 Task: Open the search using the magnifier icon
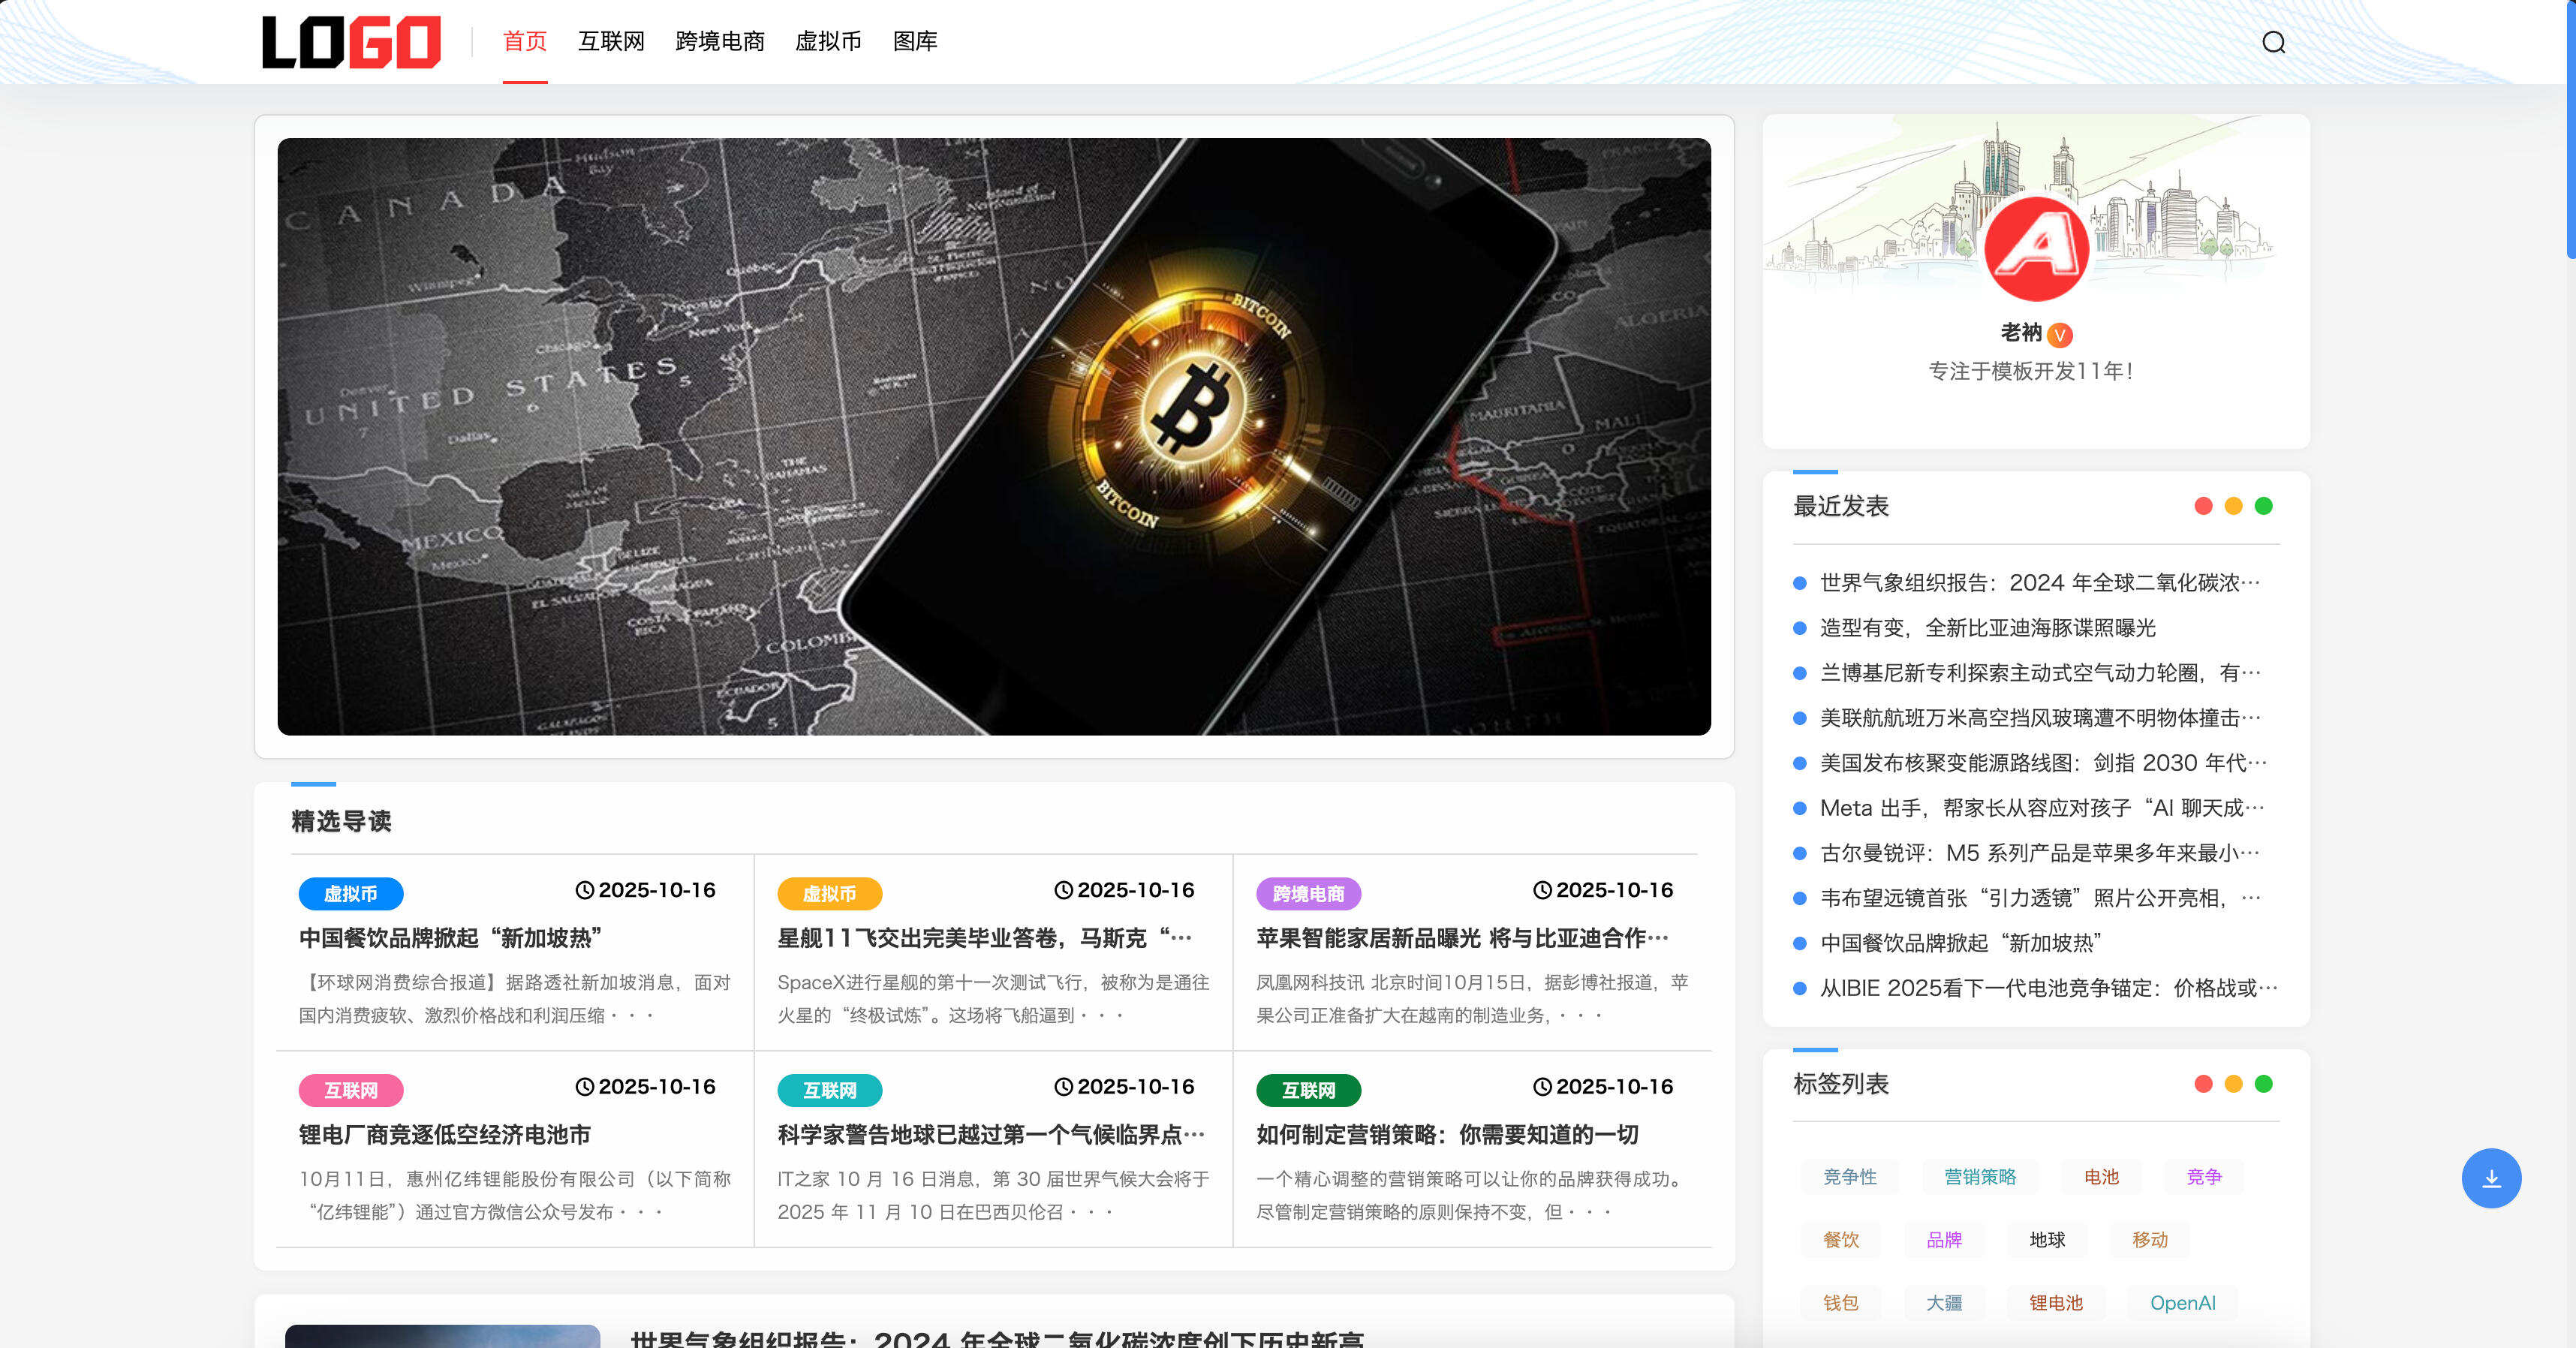click(2274, 42)
